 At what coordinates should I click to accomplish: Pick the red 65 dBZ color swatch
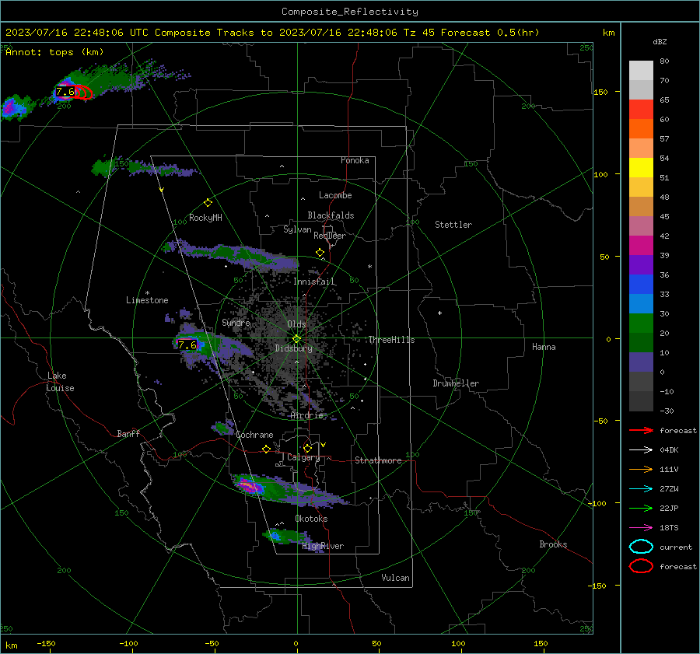[x=641, y=109]
